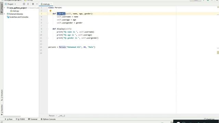Click __init__() in the breadcrumb bar
The image size is (219, 123).
(x=62, y=116)
